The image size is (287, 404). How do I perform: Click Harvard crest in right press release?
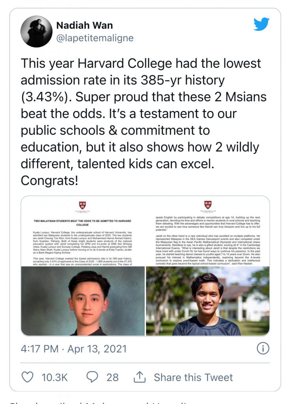click(208, 205)
